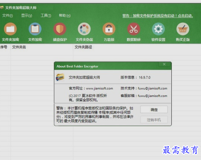Click the (C) 2017 夏冰软件 copyright text
Image resolution: width=201 pixels, height=160 pixels.
point(88,98)
